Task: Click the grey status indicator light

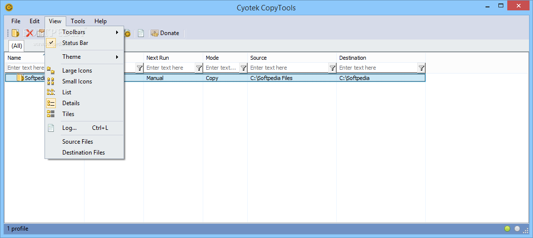Action: pos(517,229)
